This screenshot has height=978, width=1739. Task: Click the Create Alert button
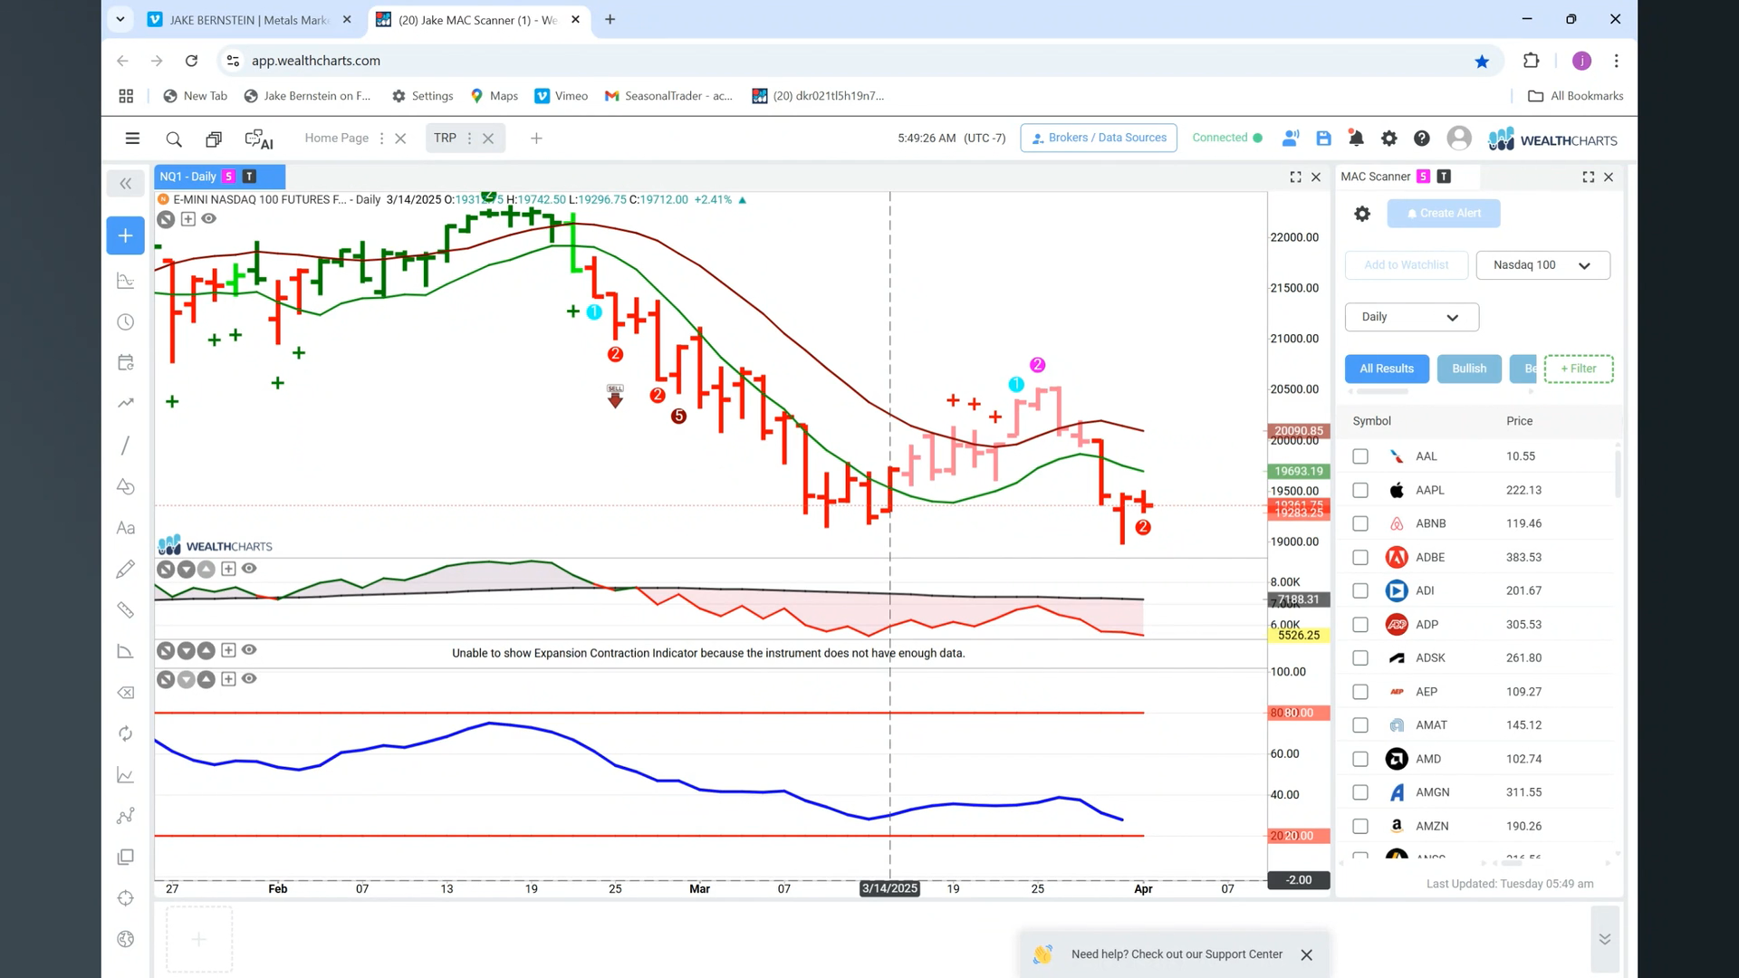coord(1444,214)
